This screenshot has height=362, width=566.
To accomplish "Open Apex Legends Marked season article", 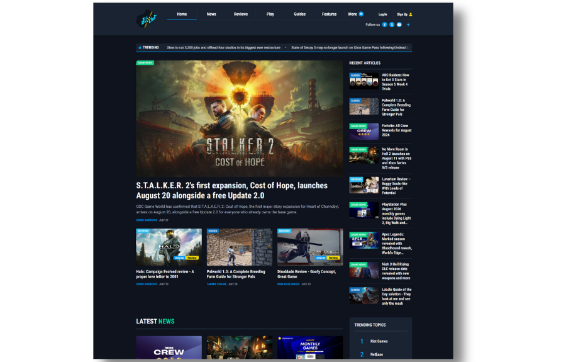I will pyautogui.click(x=397, y=244).
